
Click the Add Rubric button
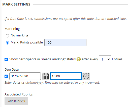[16, 101]
